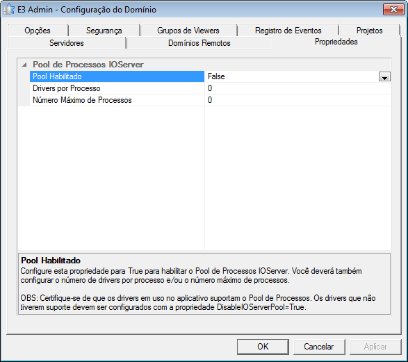Close the Configuração do Domínio dialog

click(393, 10)
